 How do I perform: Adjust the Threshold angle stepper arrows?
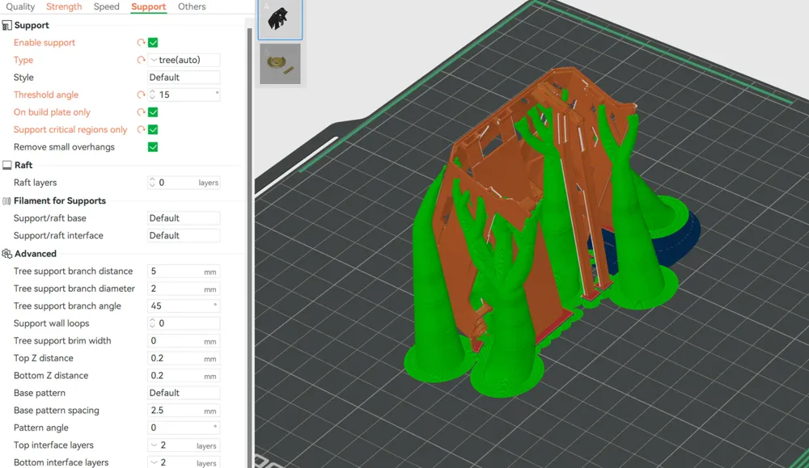tap(152, 95)
